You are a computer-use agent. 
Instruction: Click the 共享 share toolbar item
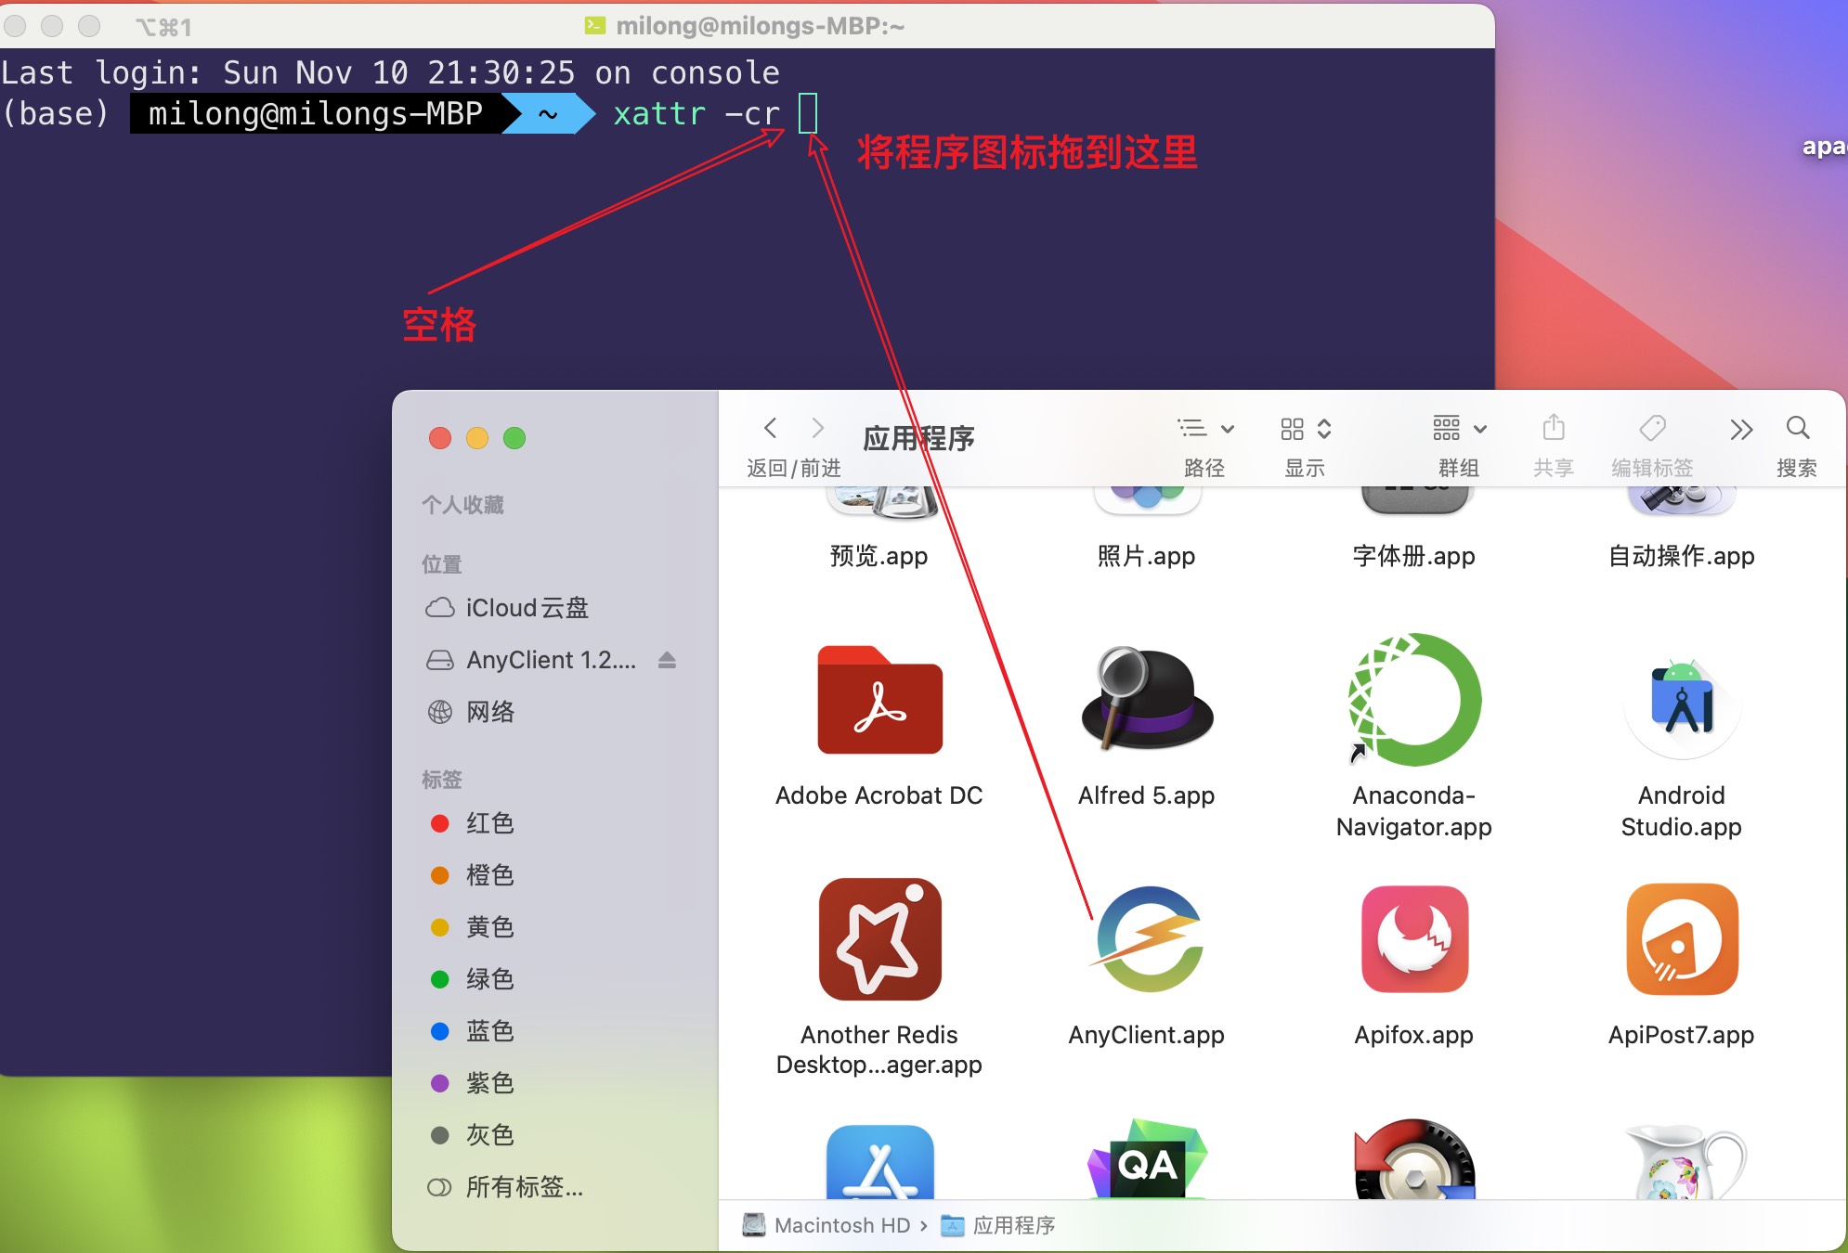(1554, 429)
